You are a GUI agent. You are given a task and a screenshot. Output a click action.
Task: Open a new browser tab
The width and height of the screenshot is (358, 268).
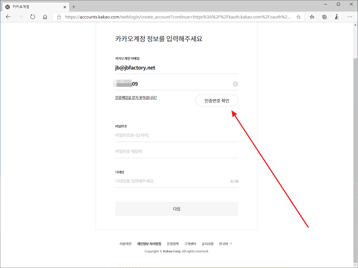pos(74,7)
